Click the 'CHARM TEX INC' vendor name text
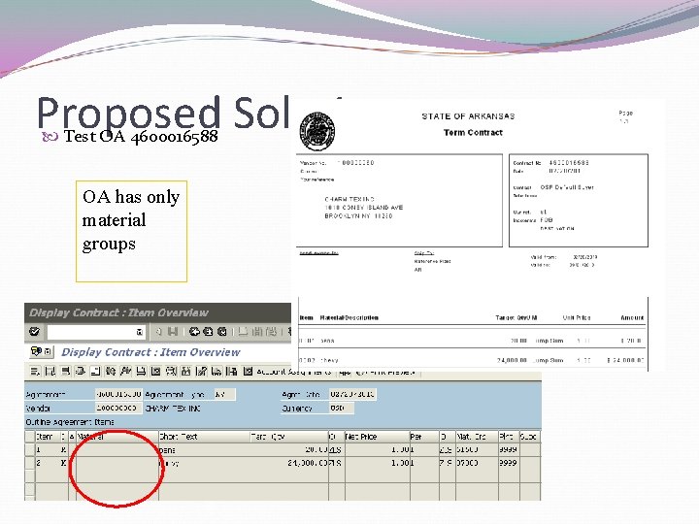 (173, 409)
